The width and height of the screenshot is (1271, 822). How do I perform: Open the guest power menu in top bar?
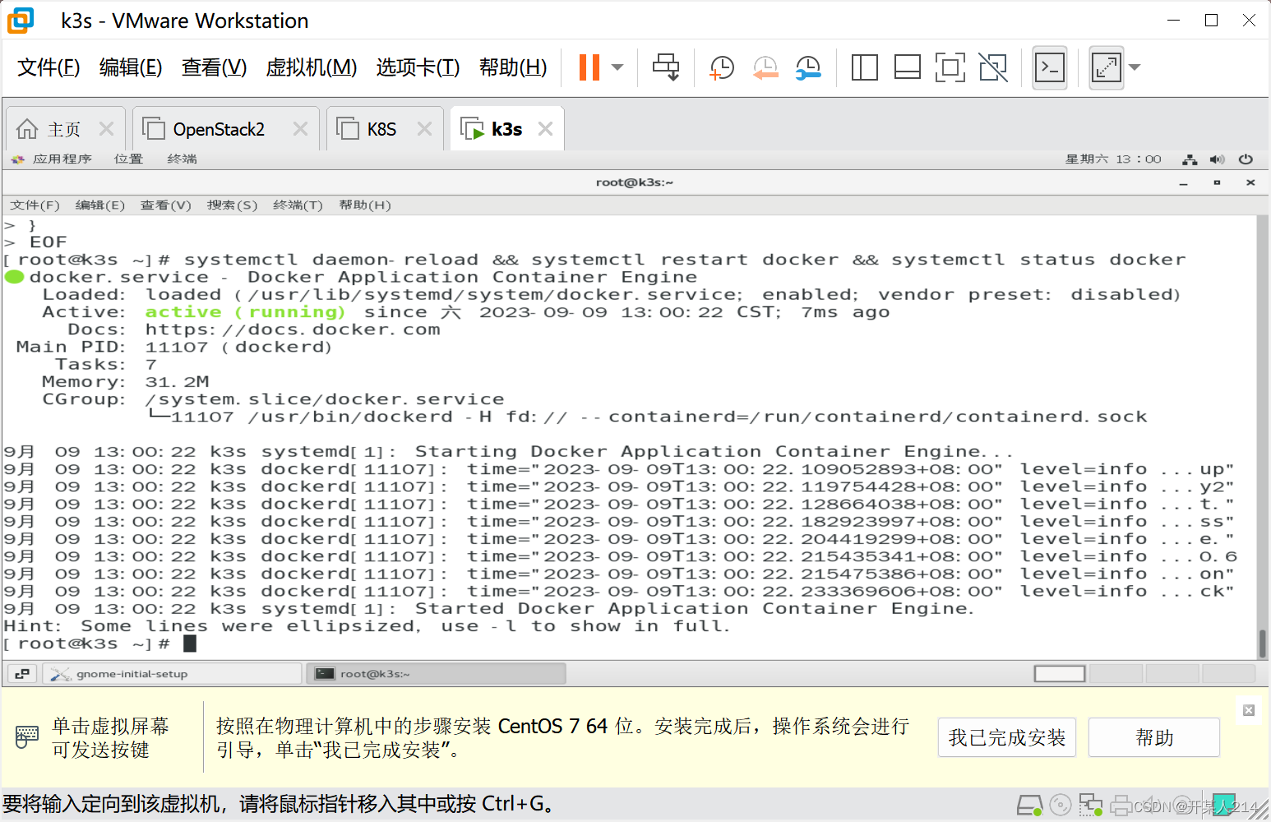(x=1246, y=159)
